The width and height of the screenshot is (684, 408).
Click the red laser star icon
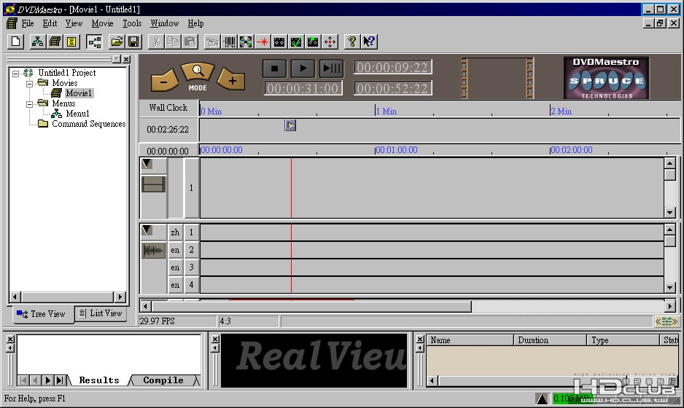(263, 42)
